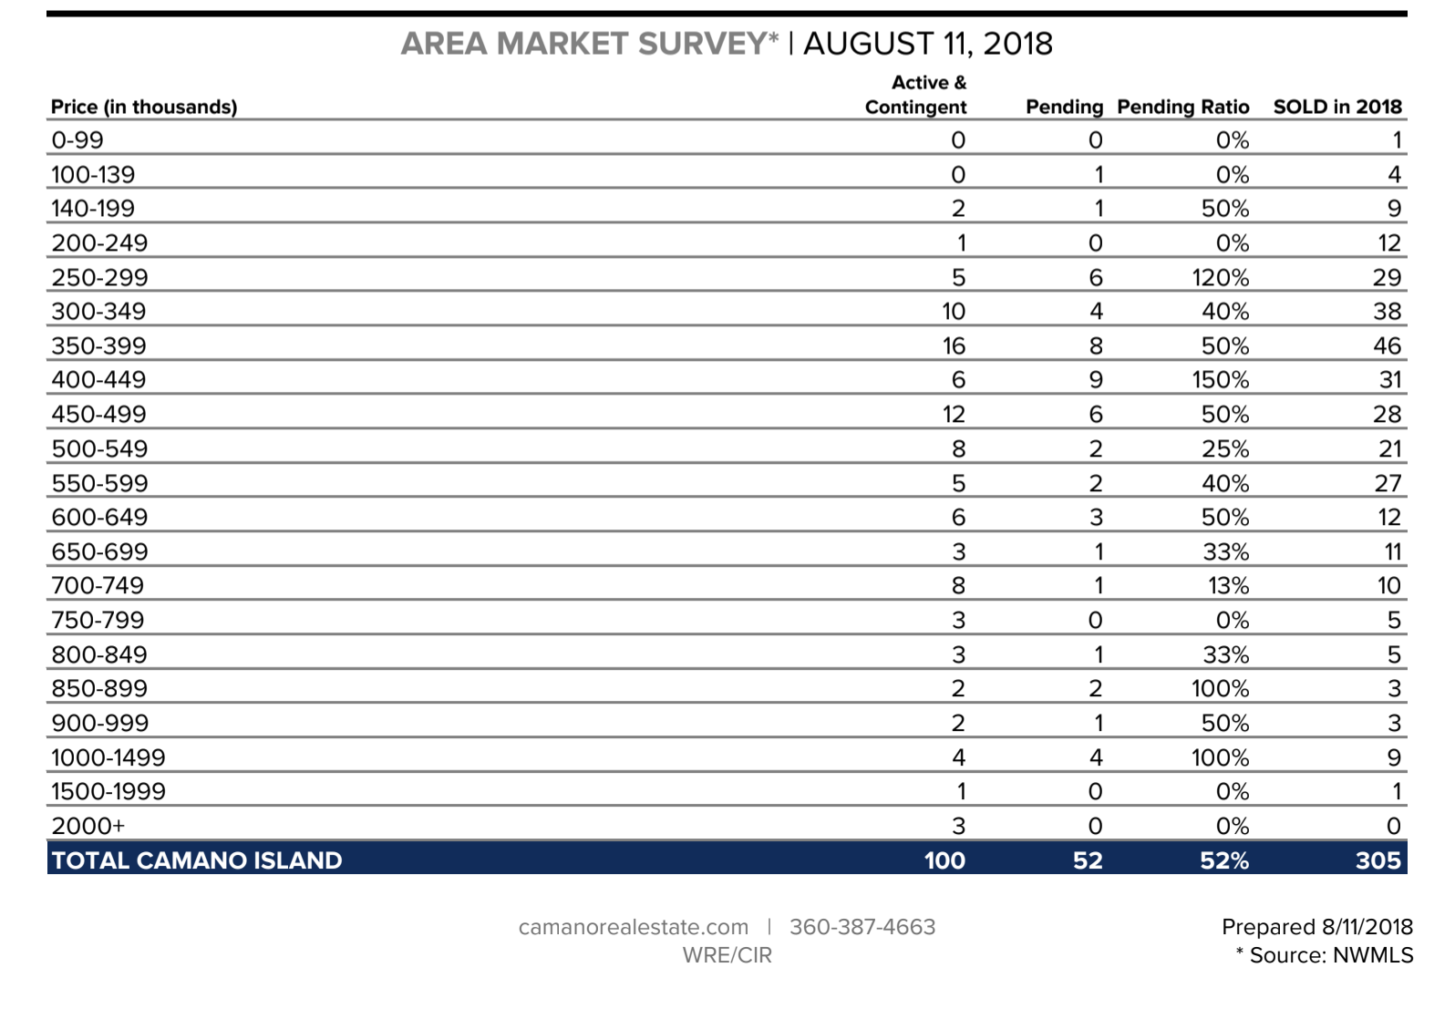Click the Price (in thousands) column header

click(x=144, y=107)
